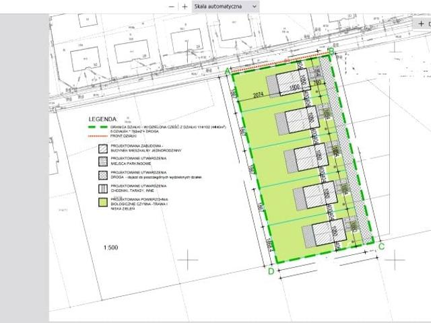Click the 1500 dimension on top building
The width and height of the screenshot is (431, 323).
point(294,87)
